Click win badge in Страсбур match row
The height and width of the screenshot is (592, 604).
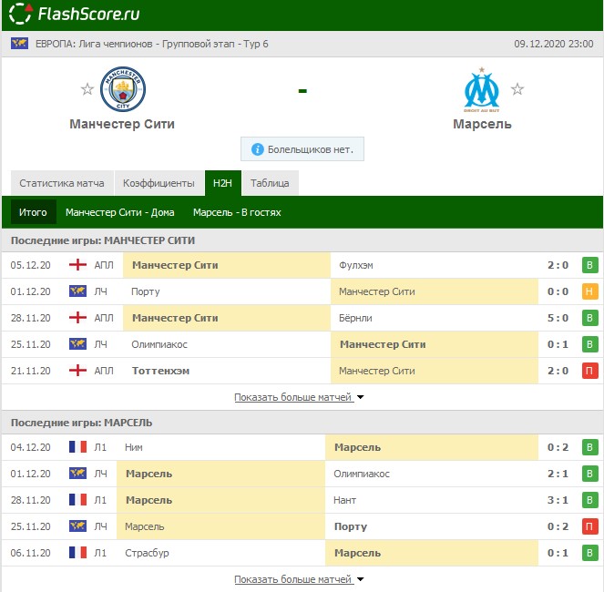pos(589,553)
